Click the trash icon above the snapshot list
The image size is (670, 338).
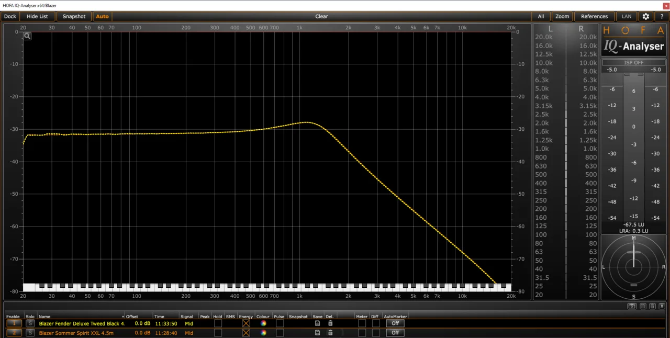coord(652,306)
